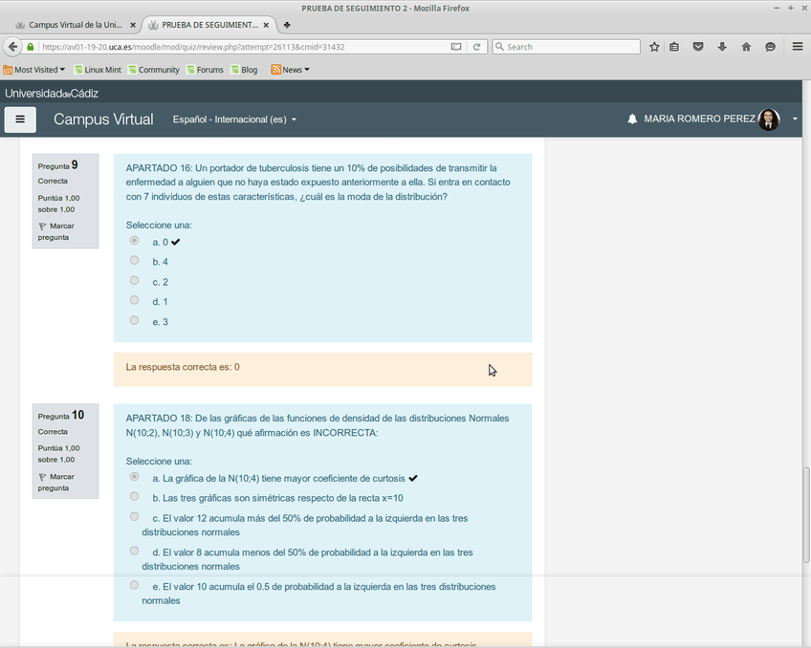Select option e about valor 10 acumula

pos(135,585)
